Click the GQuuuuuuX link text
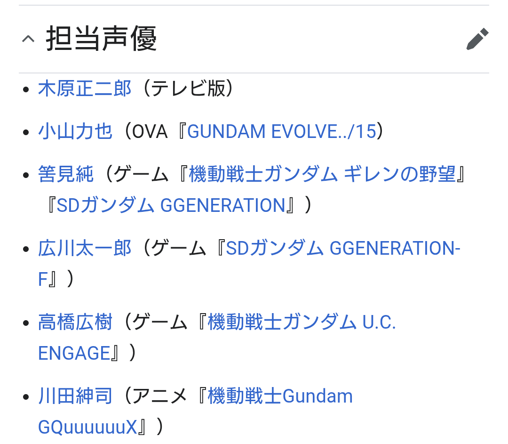Image resolution: width=508 pixels, height=444 pixels. (x=87, y=427)
